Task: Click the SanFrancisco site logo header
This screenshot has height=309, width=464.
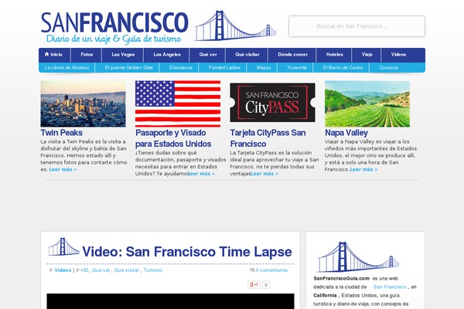Action: click(114, 28)
